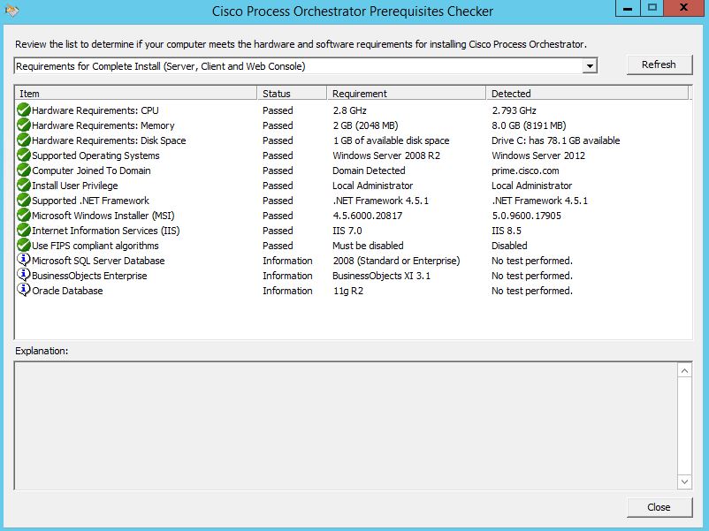Screen dimensions: 709x531
Task: Click the check icon for Supported Operating Systems
Action: (x=24, y=155)
